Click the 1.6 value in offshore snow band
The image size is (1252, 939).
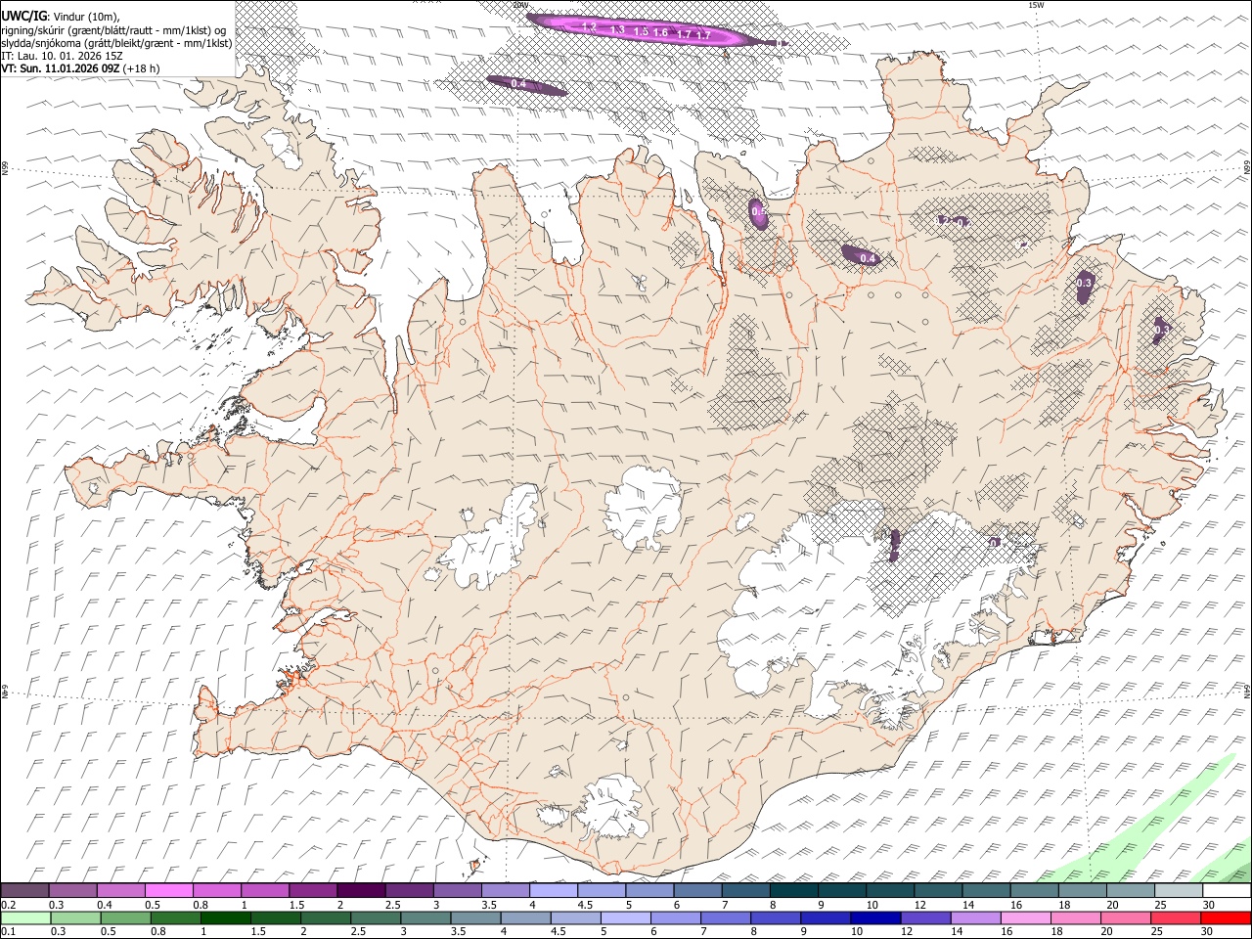660,33
